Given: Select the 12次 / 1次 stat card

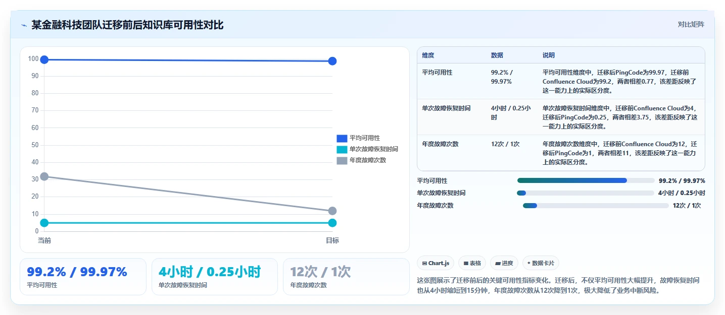Looking at the screenshot, I should (x=346, y=277).
